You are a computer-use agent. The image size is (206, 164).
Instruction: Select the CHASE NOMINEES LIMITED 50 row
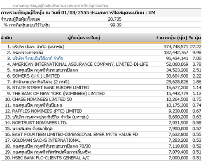tap(101, 99)
